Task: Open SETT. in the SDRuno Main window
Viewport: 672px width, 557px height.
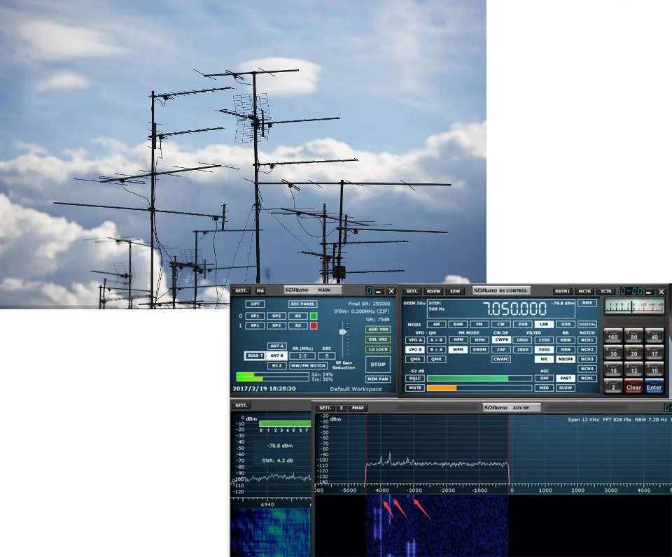Action: pos(241,290)
